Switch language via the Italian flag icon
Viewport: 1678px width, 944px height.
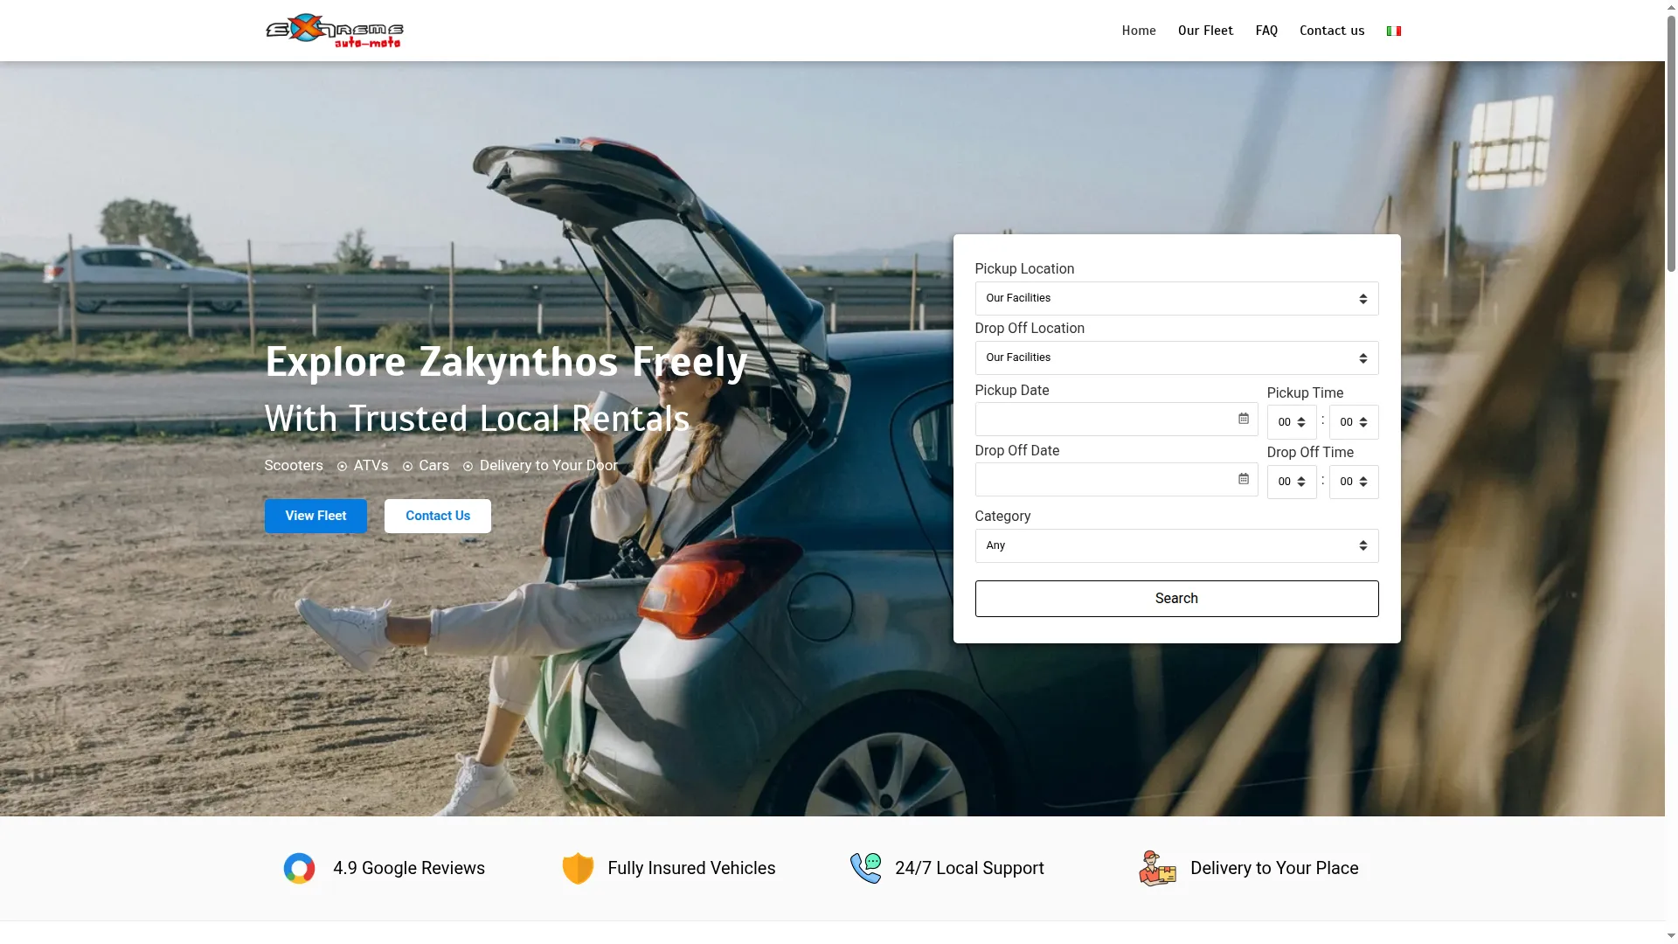point(1394,31)
